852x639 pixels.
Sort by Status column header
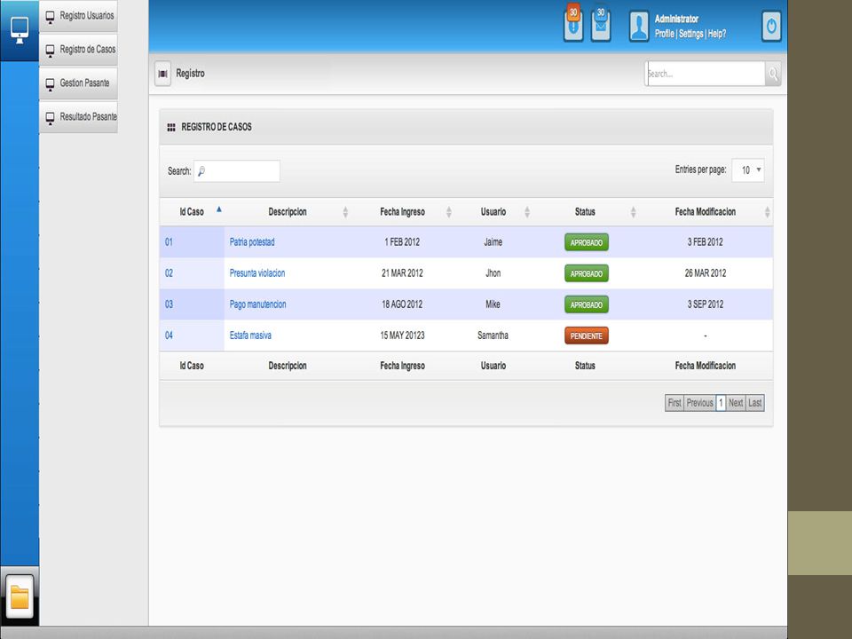[585, 212]
